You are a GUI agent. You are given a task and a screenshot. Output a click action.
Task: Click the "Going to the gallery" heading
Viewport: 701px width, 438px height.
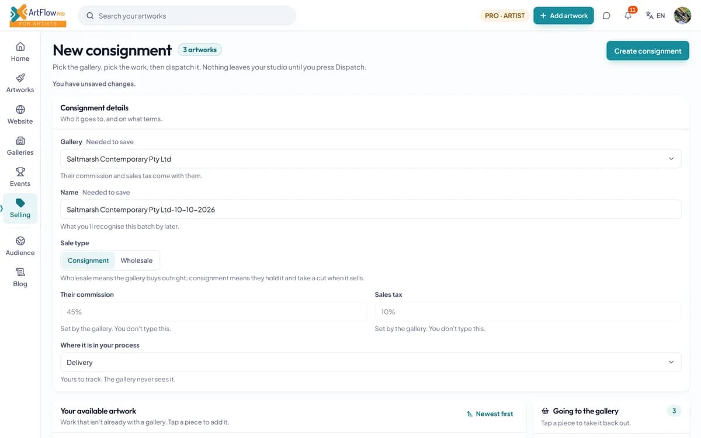click(585, 411)
